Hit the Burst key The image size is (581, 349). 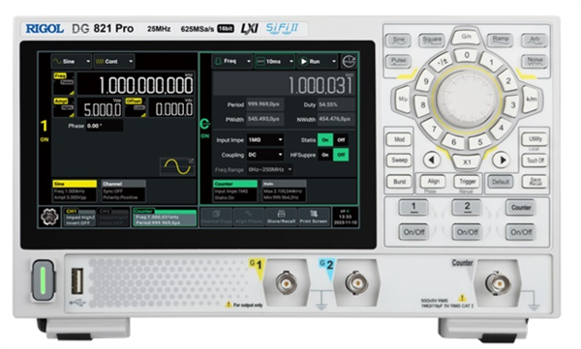pyautogui.click(x=399, y=182)
